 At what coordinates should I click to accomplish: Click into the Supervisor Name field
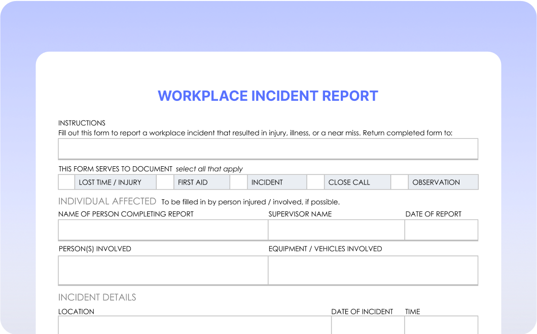336,230
